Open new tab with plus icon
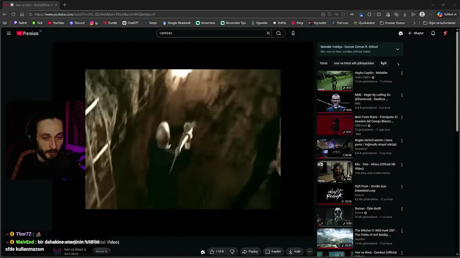 pyautogui.click(x=65, y=5)
